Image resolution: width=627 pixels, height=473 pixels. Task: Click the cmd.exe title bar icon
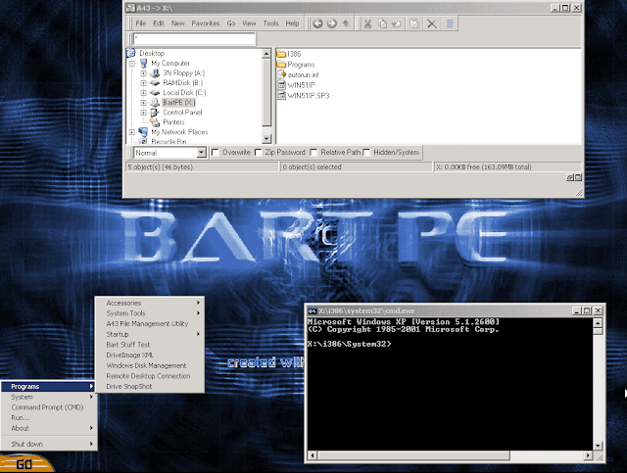[x=313, y=310]
